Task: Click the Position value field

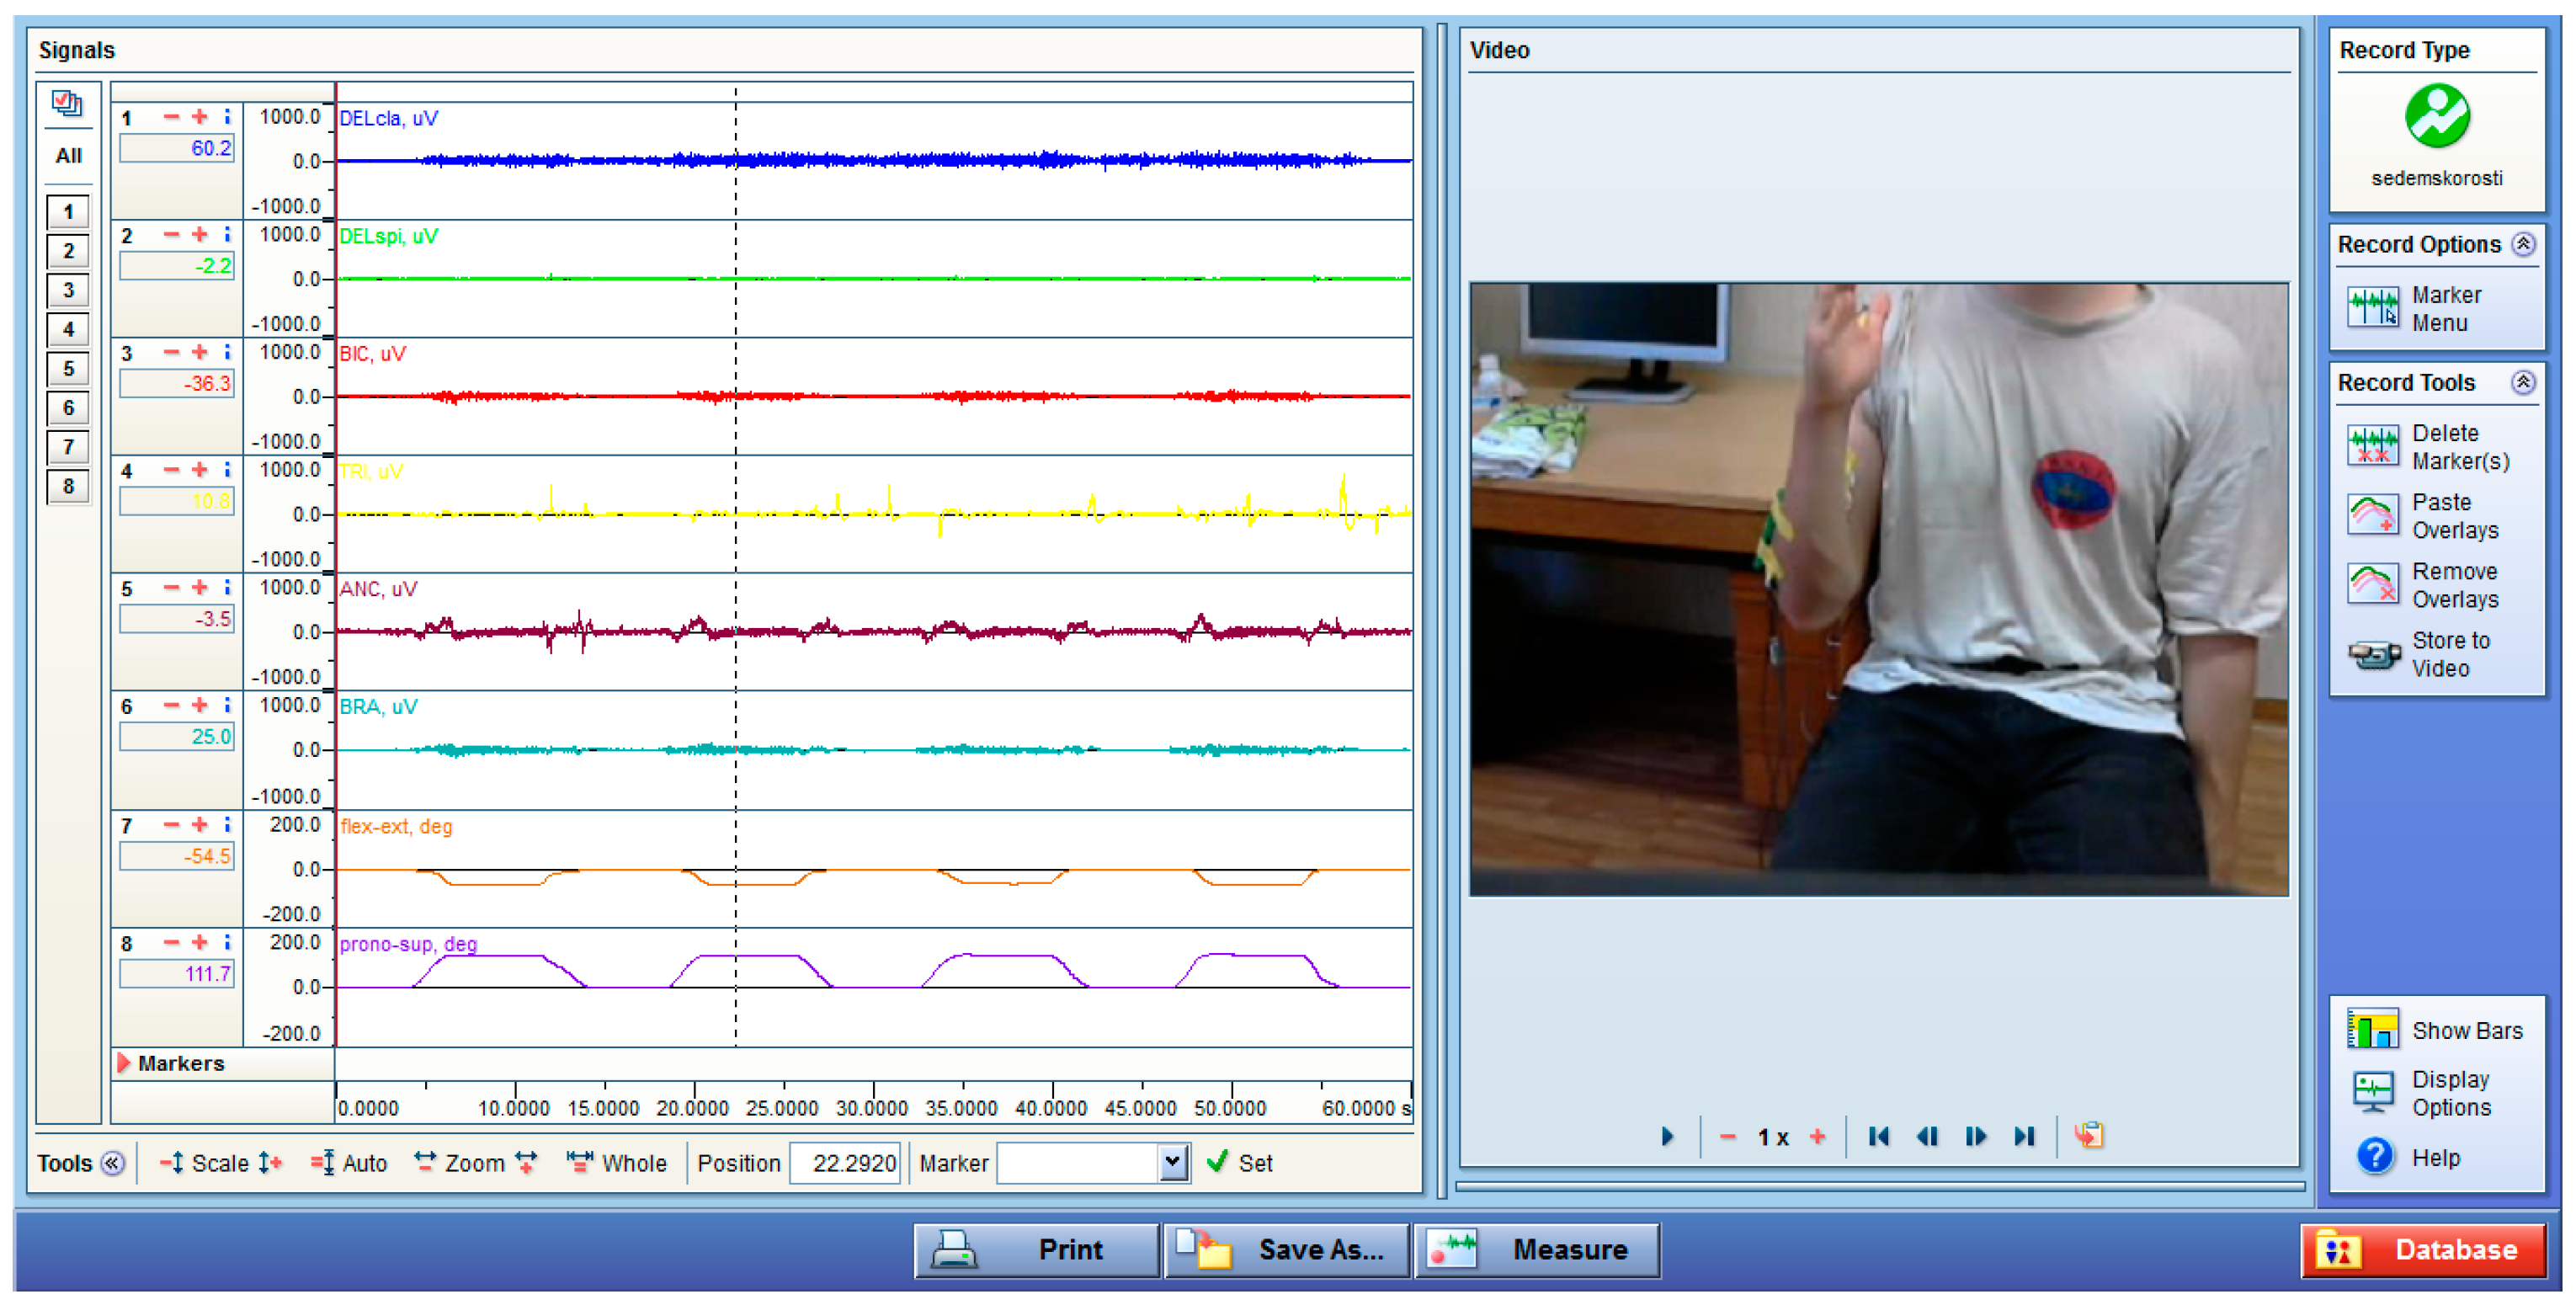Action: (x=846, y=1163)
